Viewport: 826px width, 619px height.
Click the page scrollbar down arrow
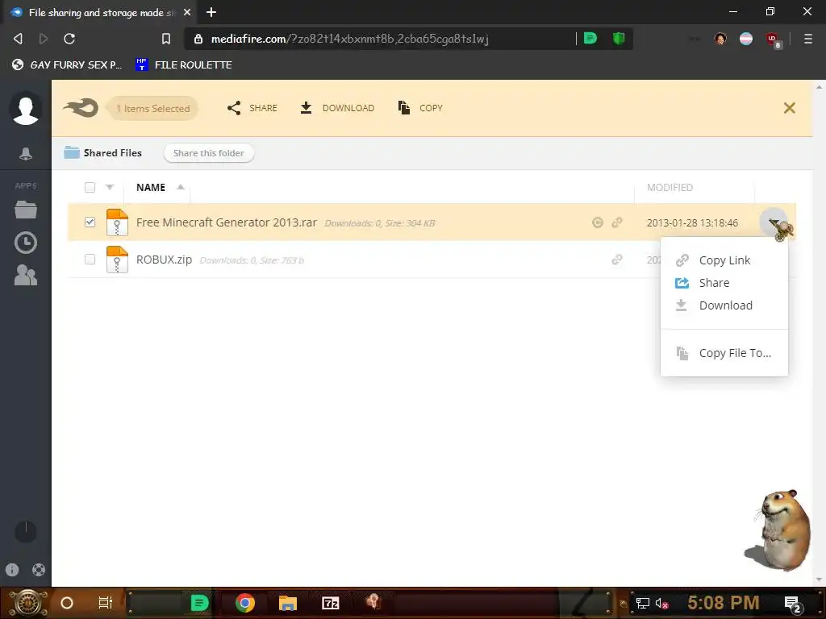click(x=819, y=580)
